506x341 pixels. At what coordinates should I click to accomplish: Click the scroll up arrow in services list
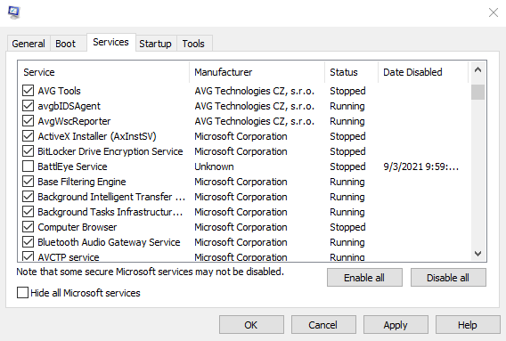[x=477, y=70]
